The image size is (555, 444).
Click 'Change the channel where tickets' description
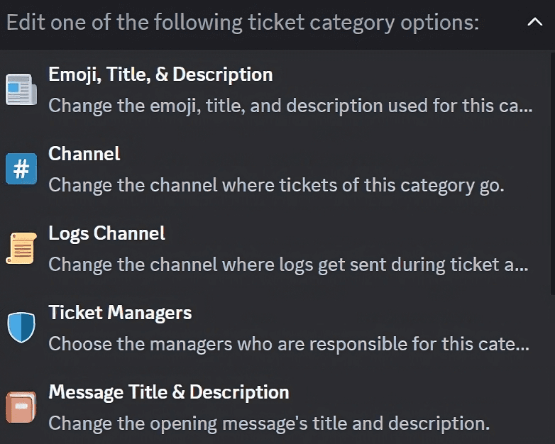coord(275,186)
